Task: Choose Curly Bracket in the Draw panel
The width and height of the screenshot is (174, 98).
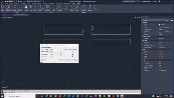Action: click(35, 8)
